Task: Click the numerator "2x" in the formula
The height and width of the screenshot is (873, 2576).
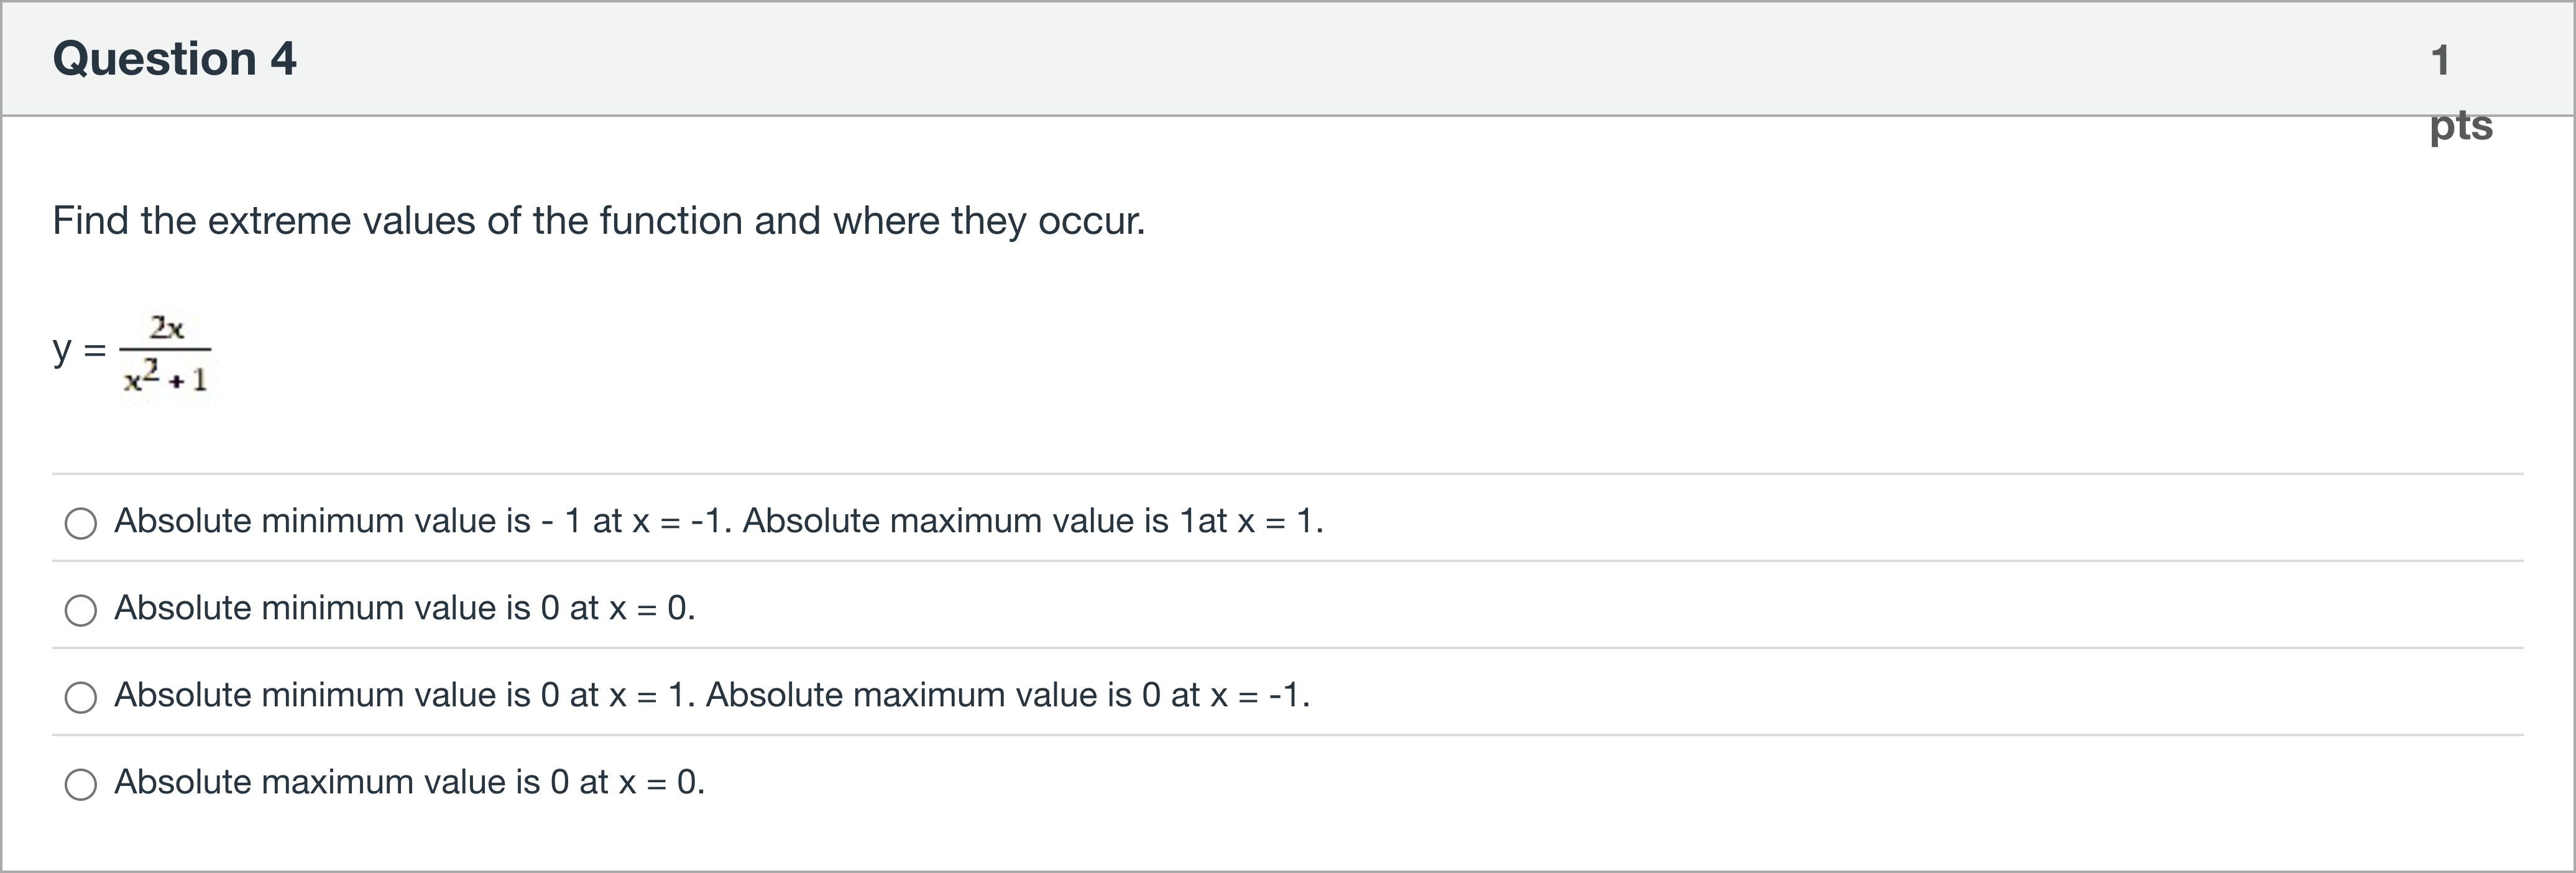Action: pyautogui.click(x=167, y=328)
